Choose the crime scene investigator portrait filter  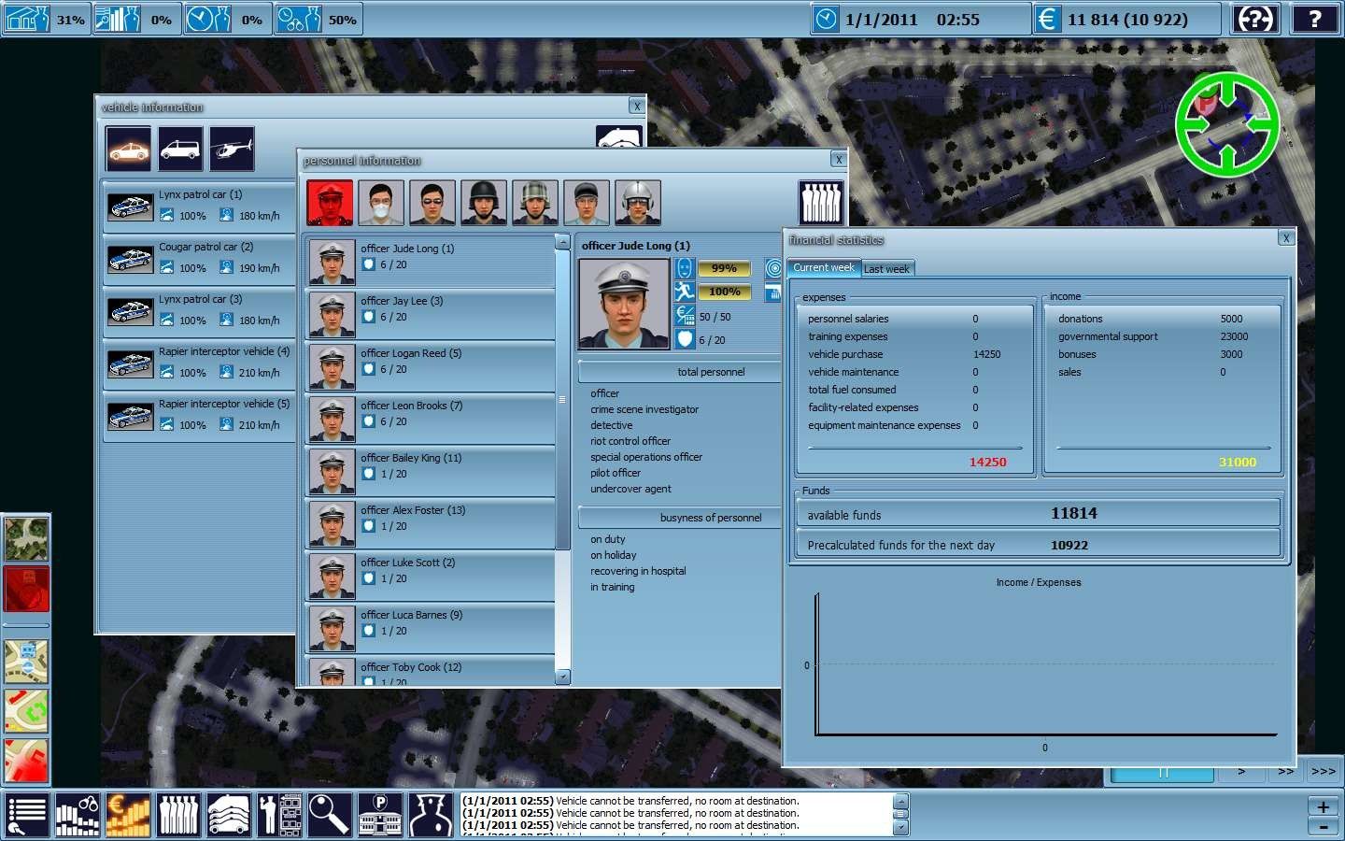point(381,203)
